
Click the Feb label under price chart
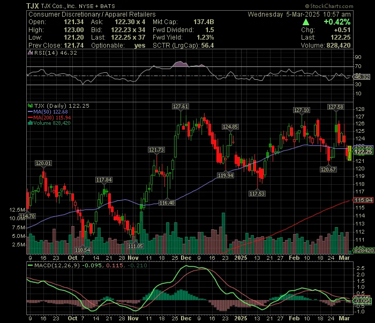[x=294, y=258]
